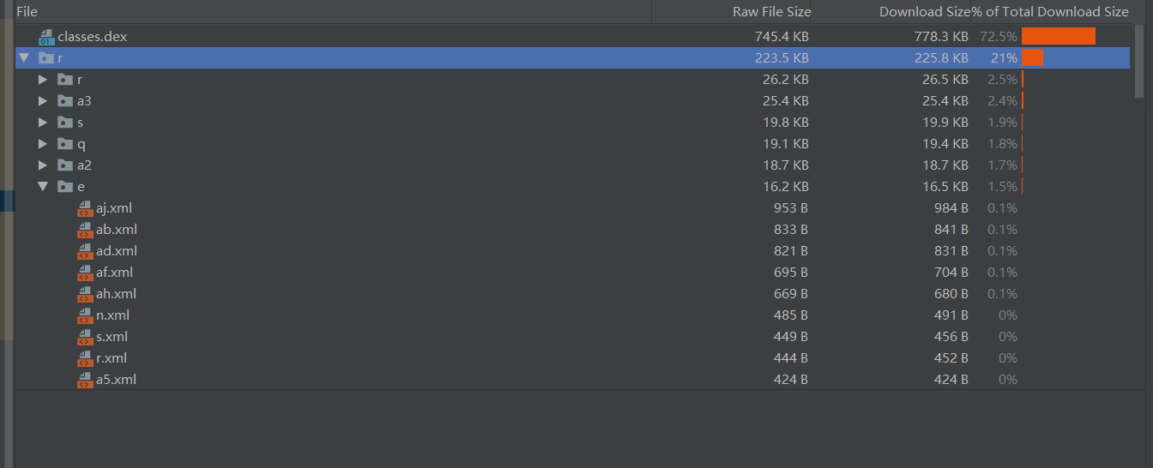Sort by the File column header
1153x468 pixels.
click(x=27, y=12)
